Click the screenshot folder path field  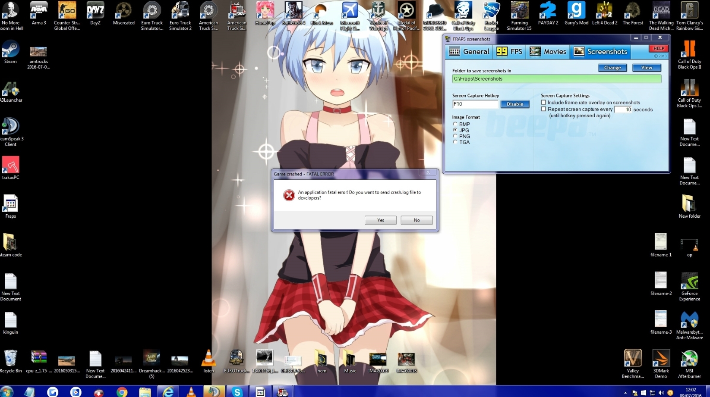click(x=556, y=79)
